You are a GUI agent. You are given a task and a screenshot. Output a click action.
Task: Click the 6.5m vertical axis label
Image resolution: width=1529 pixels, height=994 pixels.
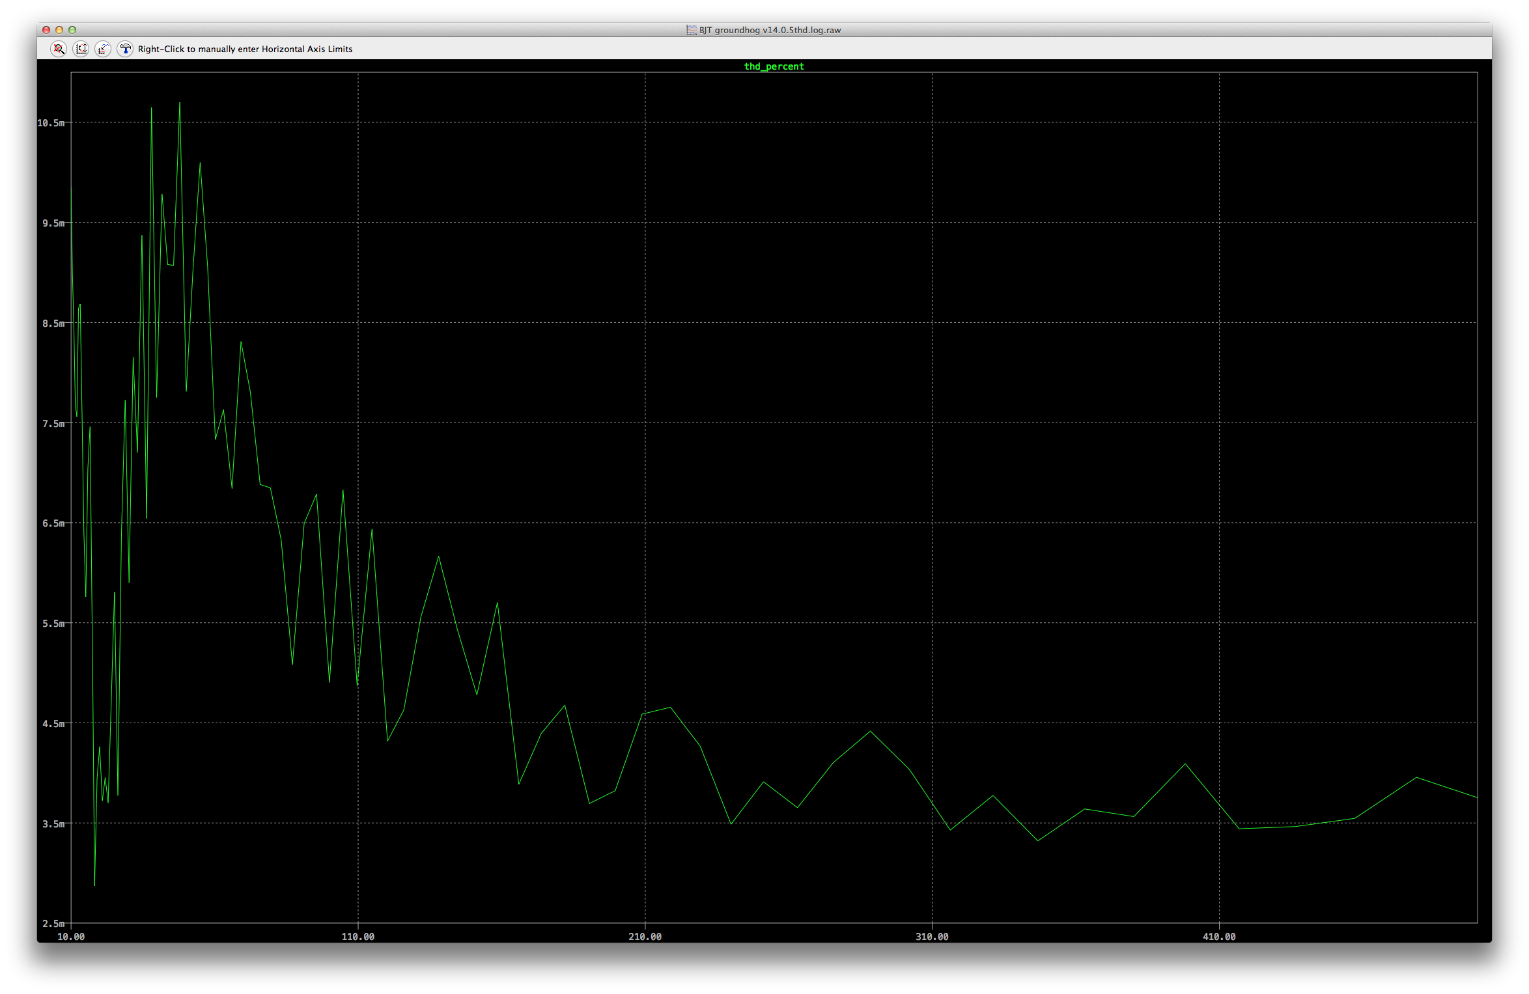click(x=53, y=523)
